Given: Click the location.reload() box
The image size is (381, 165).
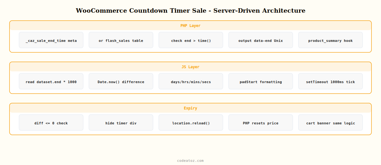Looking at the screenshot, I should tap(191, 122).
